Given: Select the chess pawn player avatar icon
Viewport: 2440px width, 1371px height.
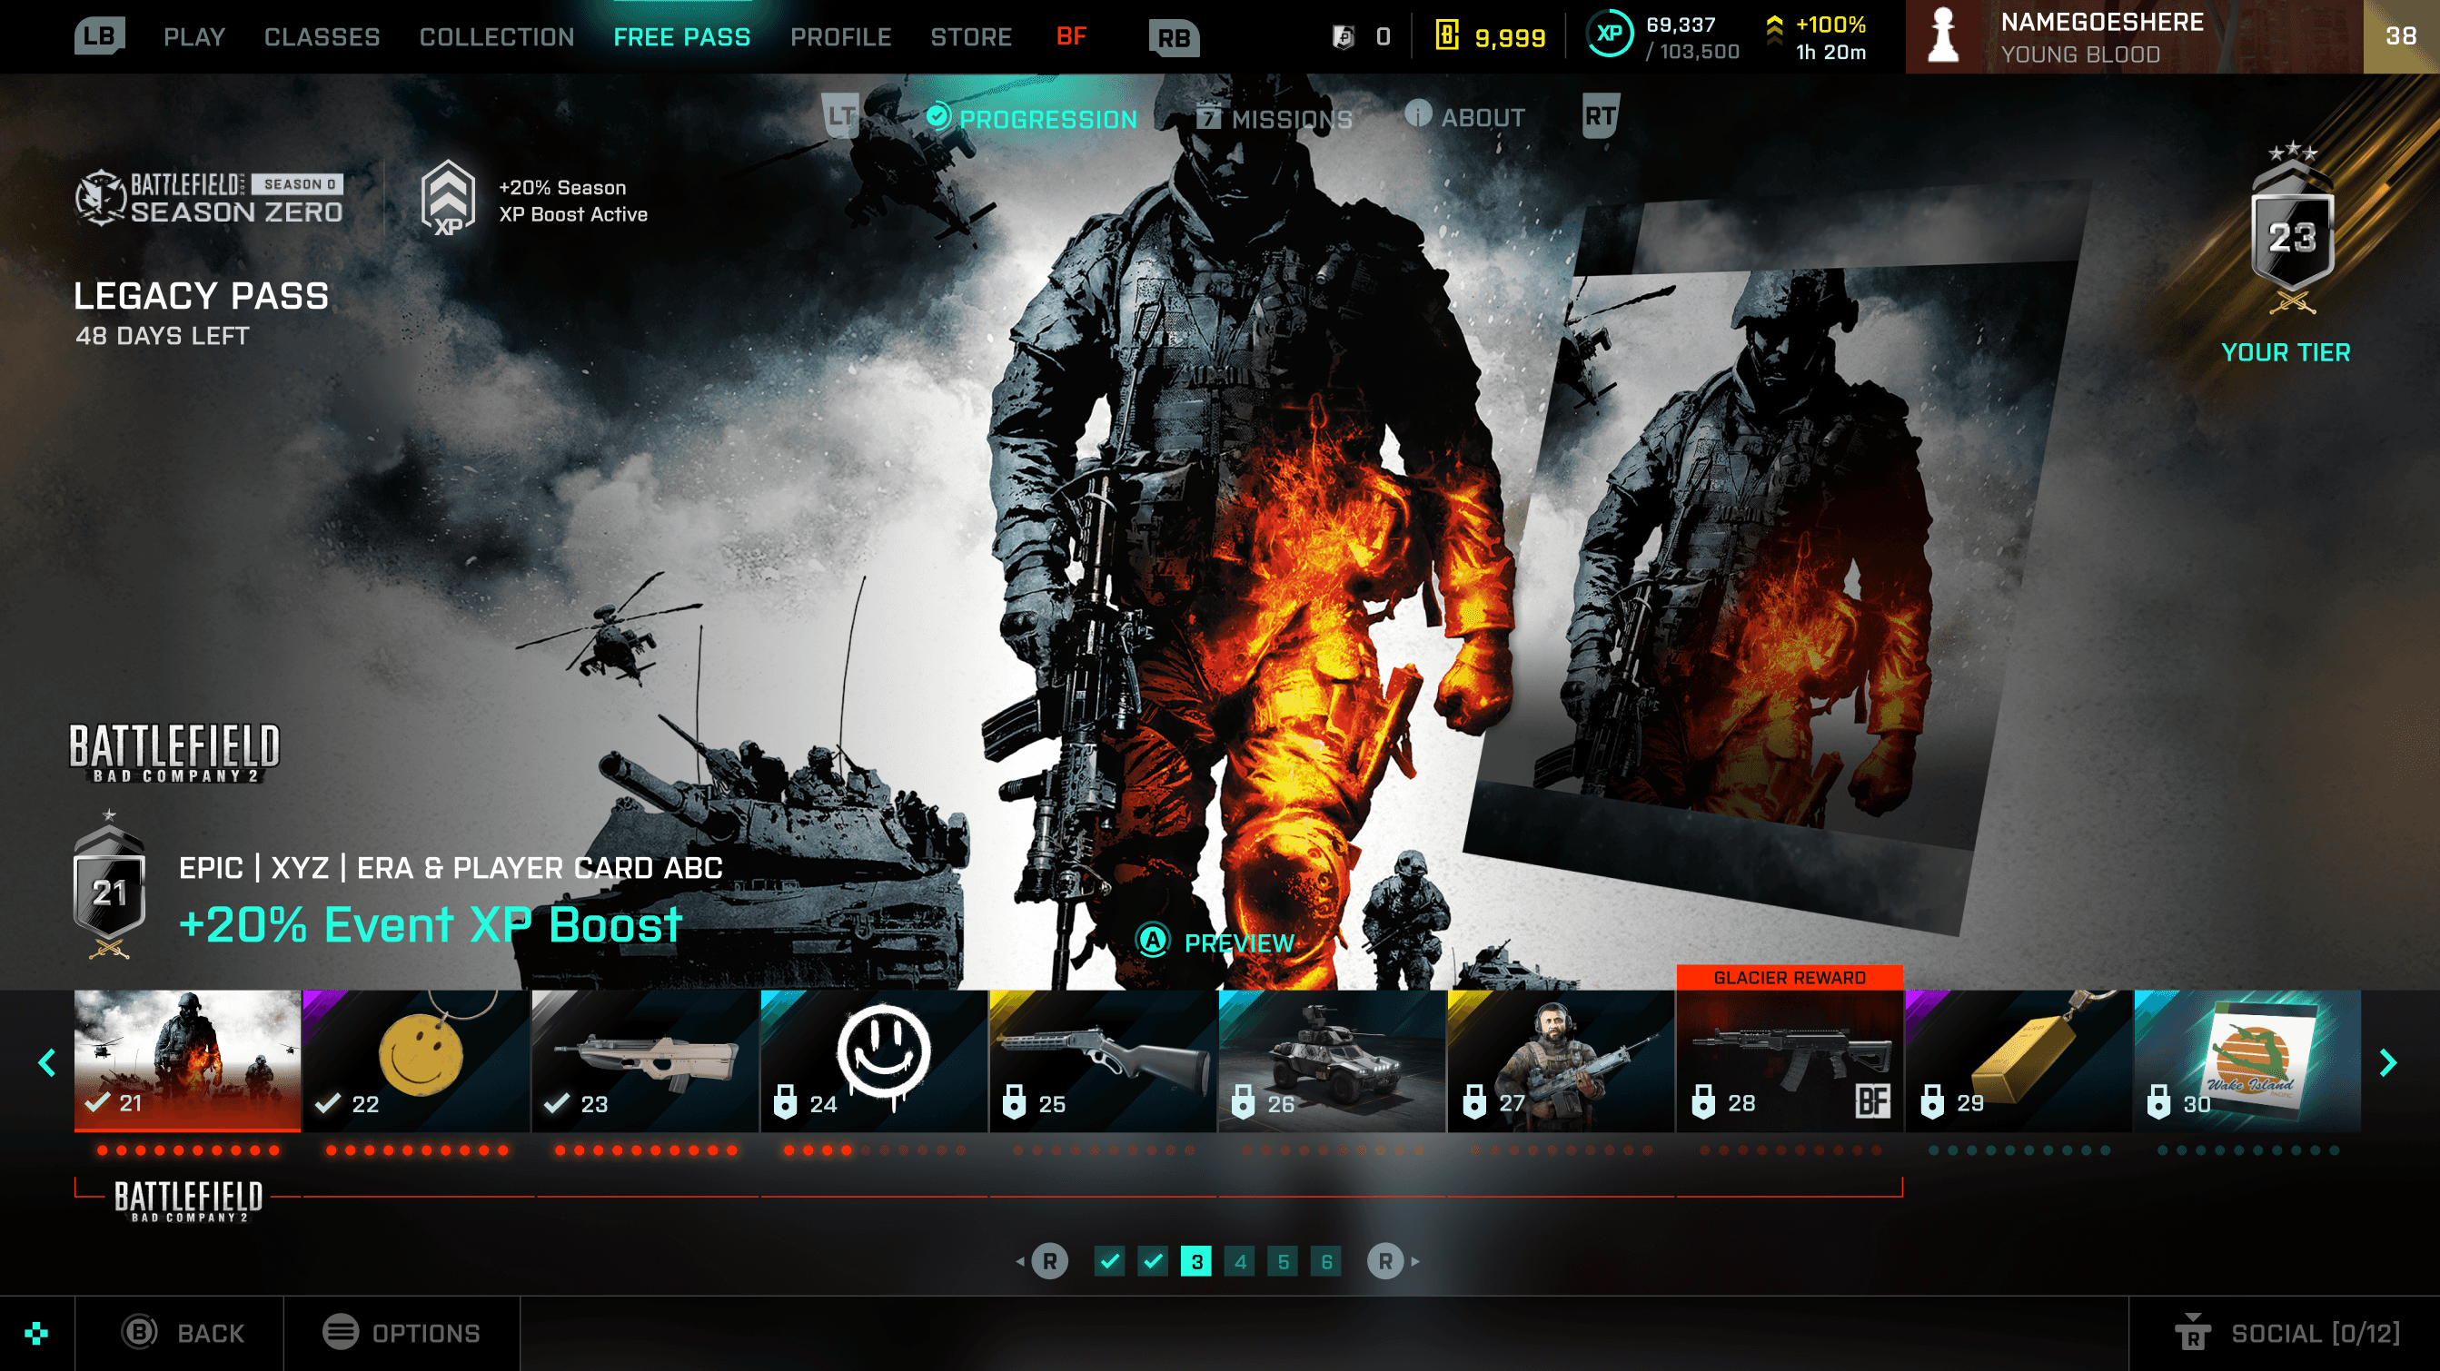Looking at the screenshot, I should click(1943, 36).
